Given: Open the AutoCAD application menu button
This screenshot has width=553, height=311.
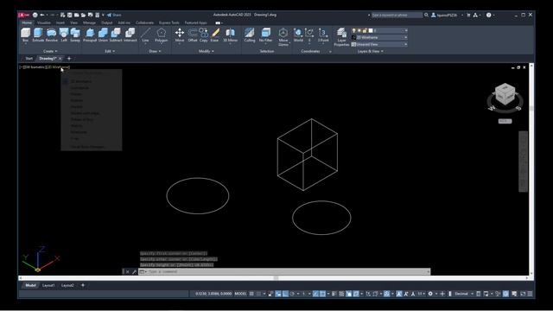Looking at the screenshot, I should (24, 15).
